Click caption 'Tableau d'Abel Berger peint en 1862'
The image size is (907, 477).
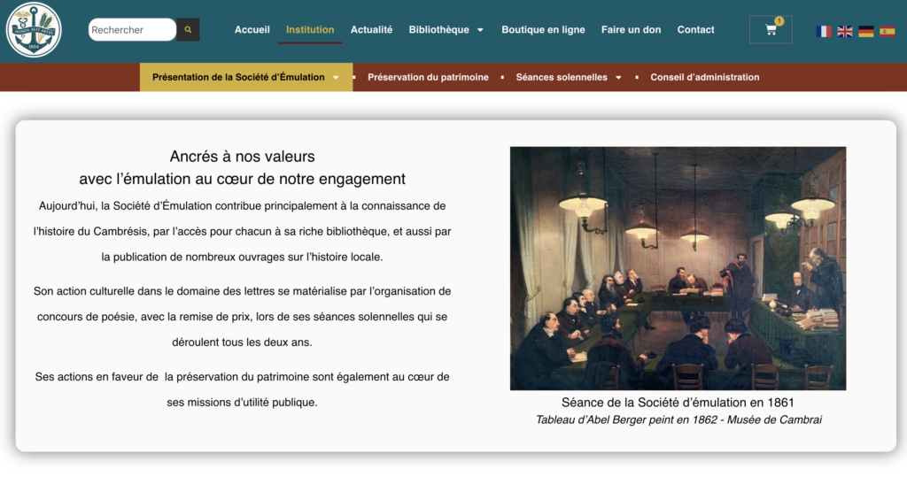[x=626, y=419]
